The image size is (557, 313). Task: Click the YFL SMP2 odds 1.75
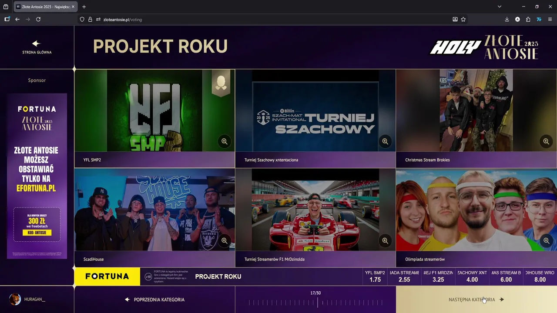point(375,276)
